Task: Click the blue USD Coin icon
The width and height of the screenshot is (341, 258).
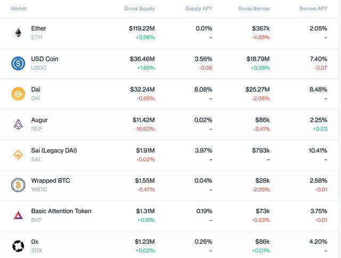Action: pos(18,63)
